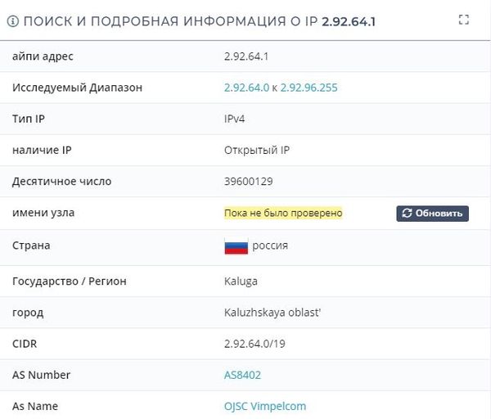The height and width of the screenshot is (419, 491).
Task: Open the OJSC Vimpelcom link
Action: tap(265, 406)
